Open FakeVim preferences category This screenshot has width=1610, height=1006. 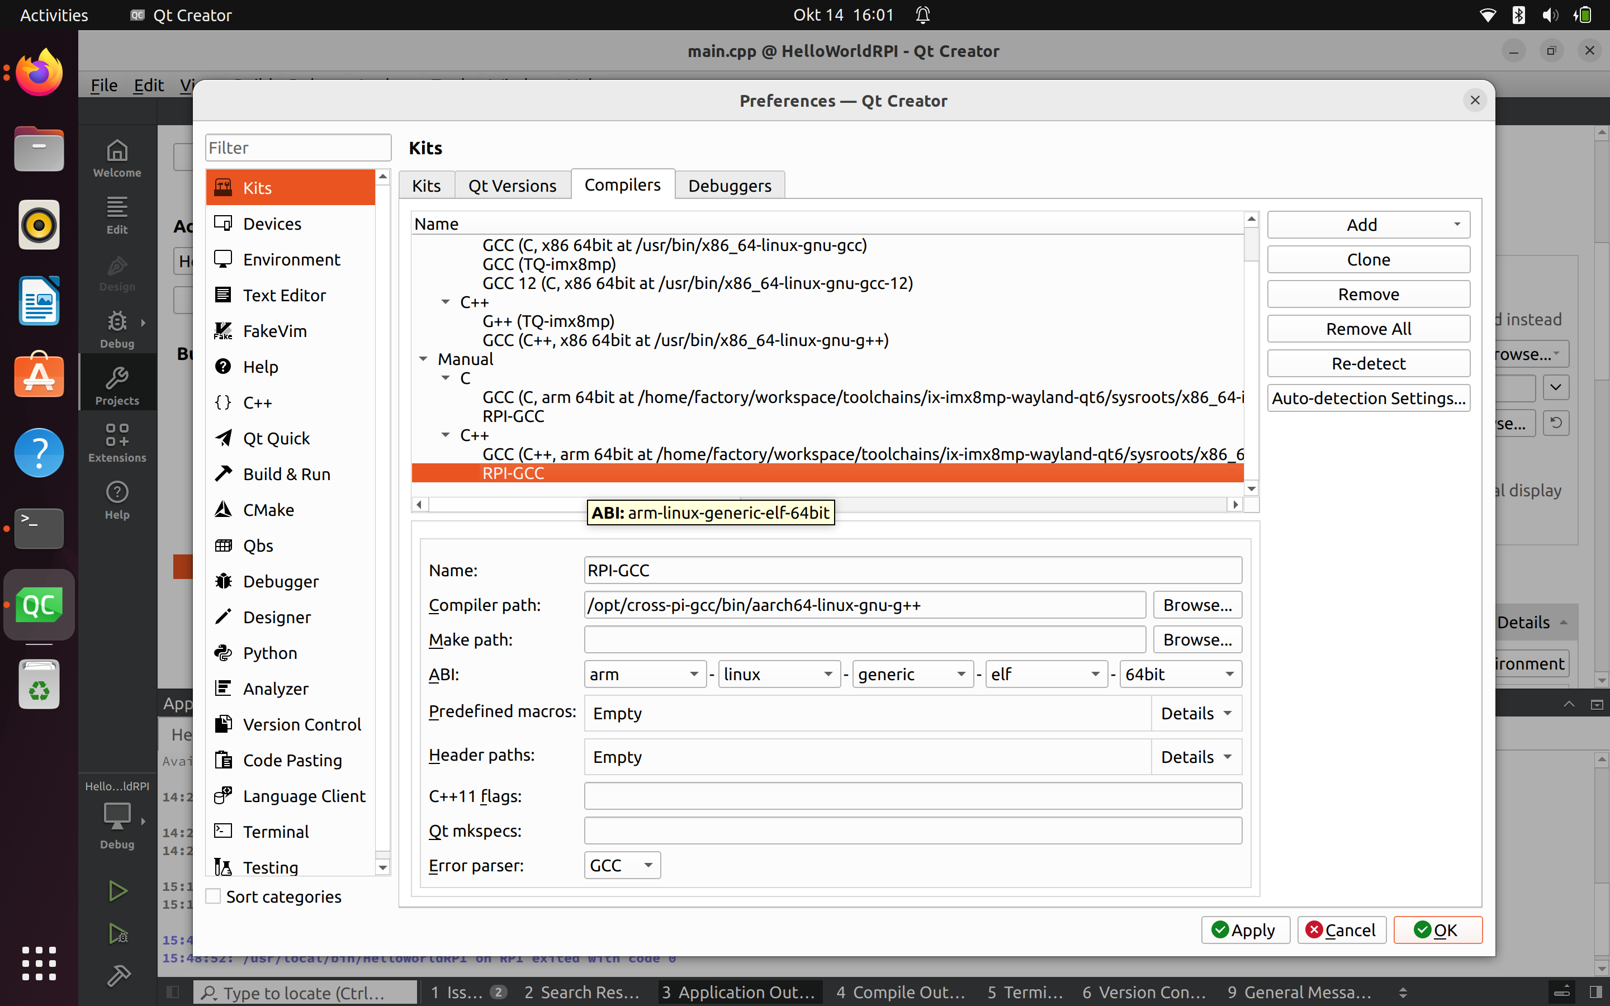(x=290, y=331)
